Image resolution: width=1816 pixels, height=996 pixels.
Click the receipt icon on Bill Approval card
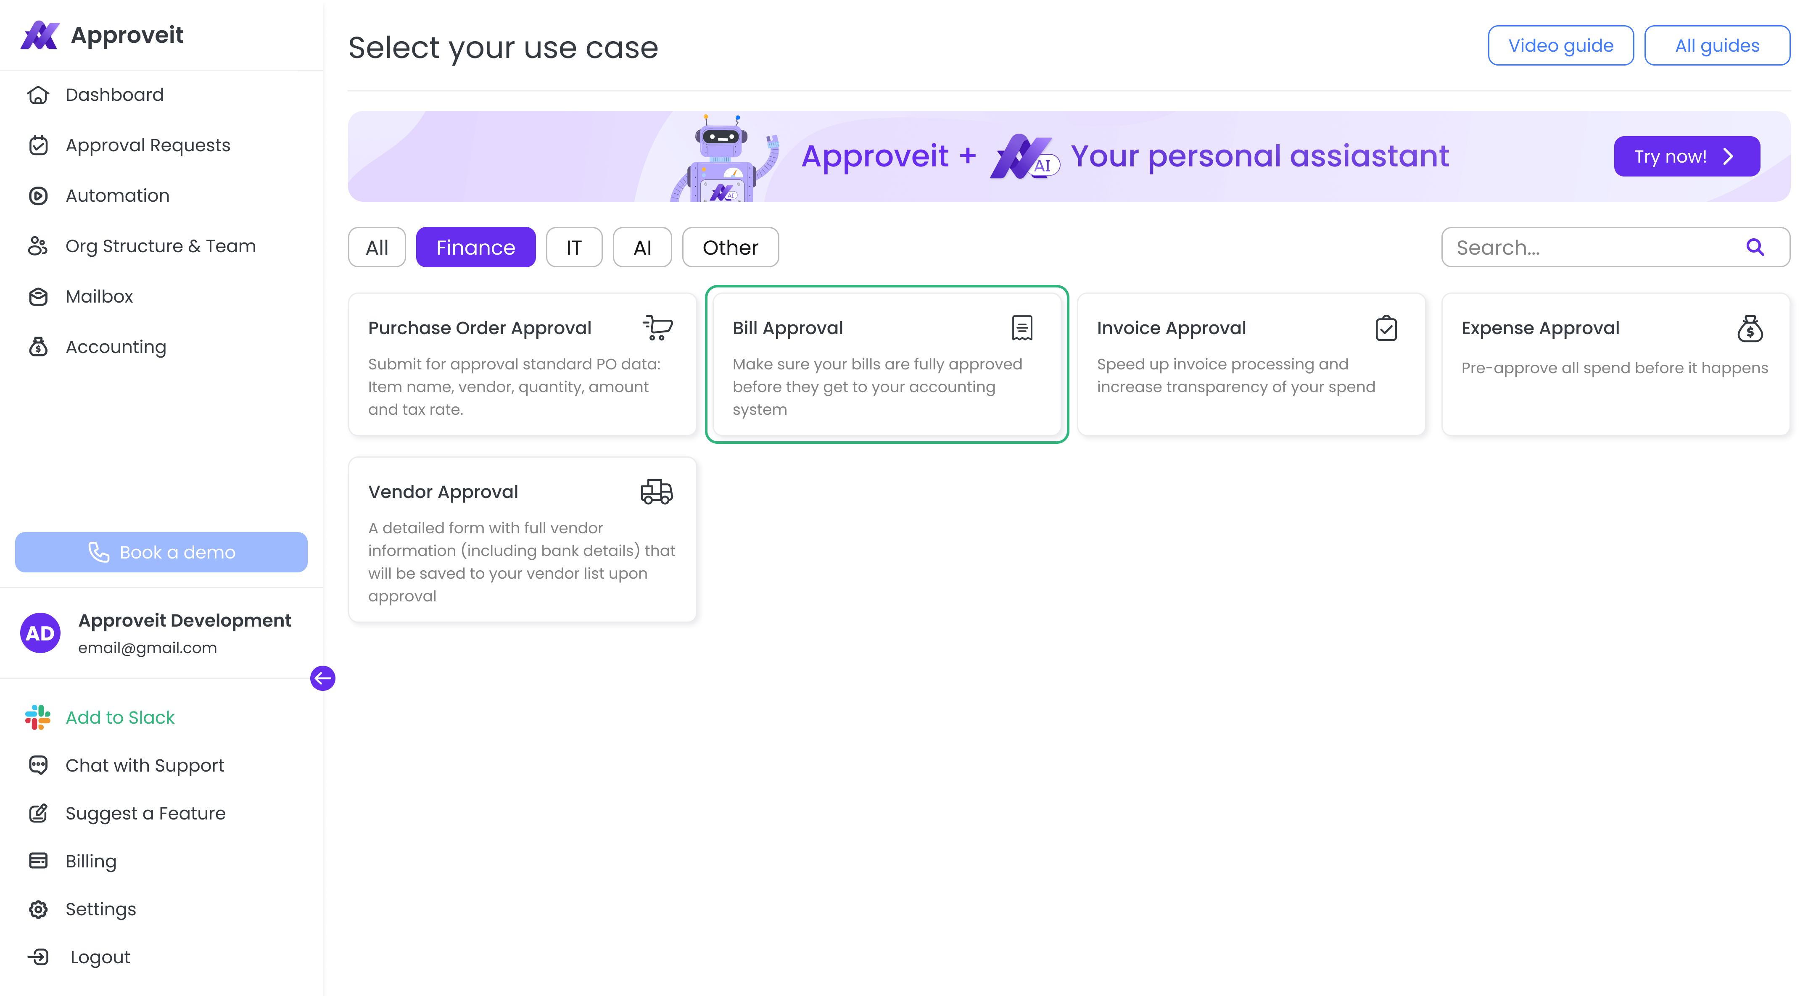(x=1022, y=328)
